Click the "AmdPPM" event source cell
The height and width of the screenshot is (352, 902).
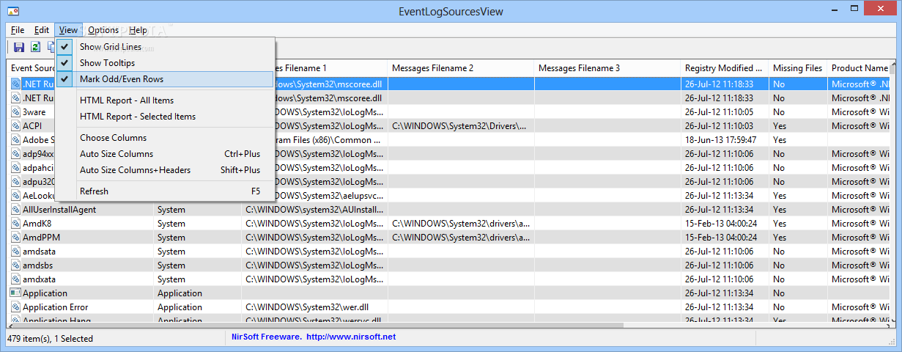(40, 238)
